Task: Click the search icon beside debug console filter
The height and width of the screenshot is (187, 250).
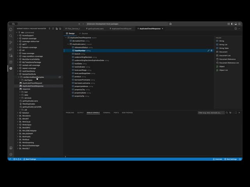Action: pyautogui.click(x=227, y=113)
